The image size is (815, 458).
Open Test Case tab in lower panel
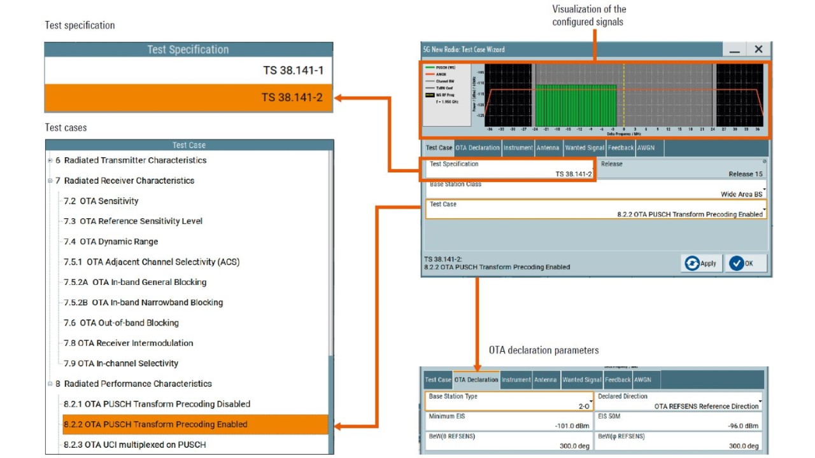coord(438,380)
